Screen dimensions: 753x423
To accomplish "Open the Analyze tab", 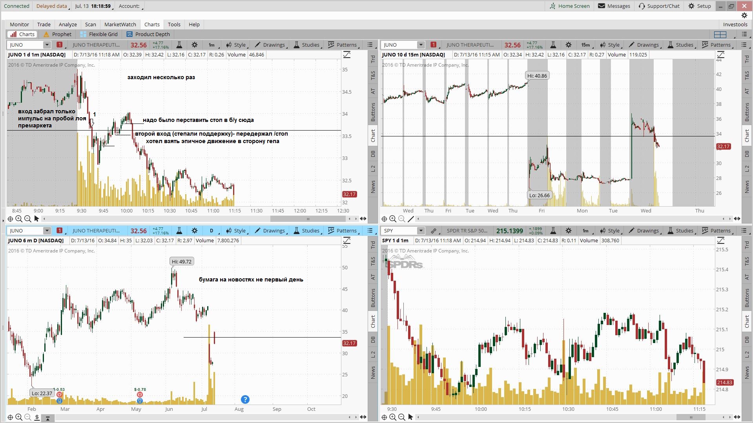I will point(67,24).
